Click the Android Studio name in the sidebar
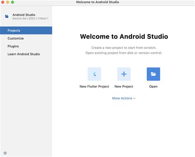Image resolution: width=195 pixels, height=157 pixels. click(24, 15)
